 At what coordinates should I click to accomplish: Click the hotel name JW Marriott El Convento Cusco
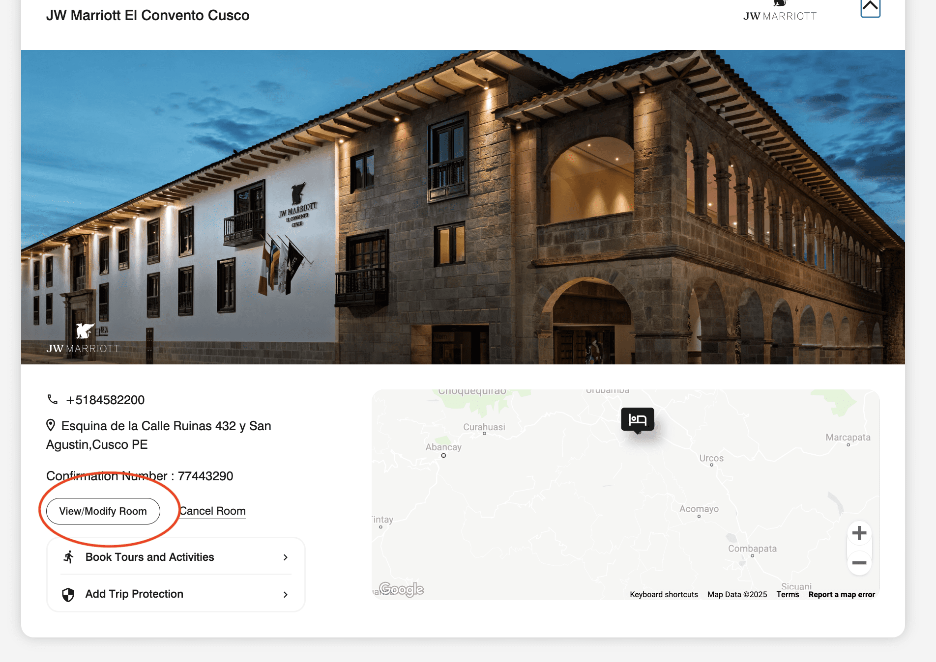click(x=148, y=15)
